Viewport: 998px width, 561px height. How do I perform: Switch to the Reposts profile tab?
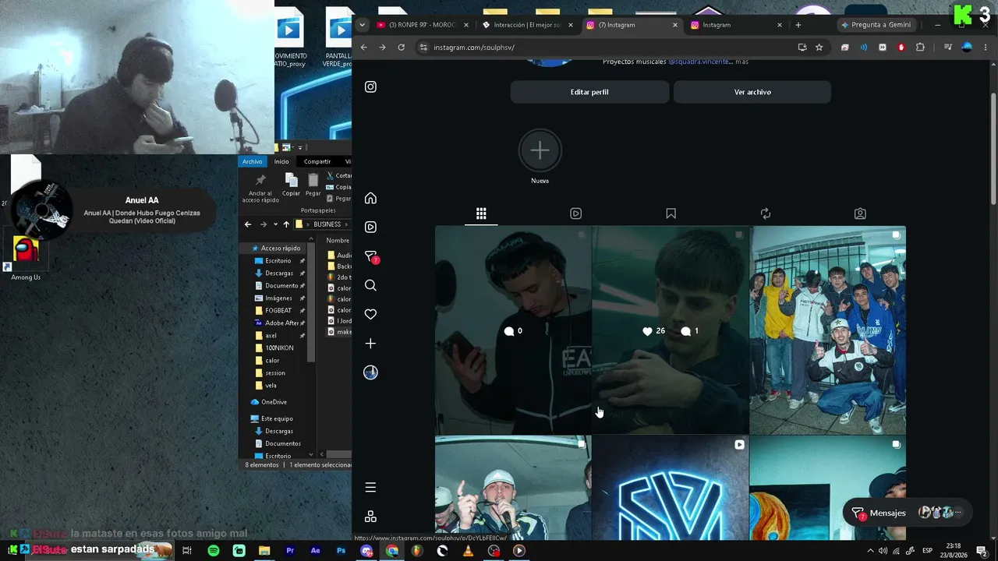[766, 213]
